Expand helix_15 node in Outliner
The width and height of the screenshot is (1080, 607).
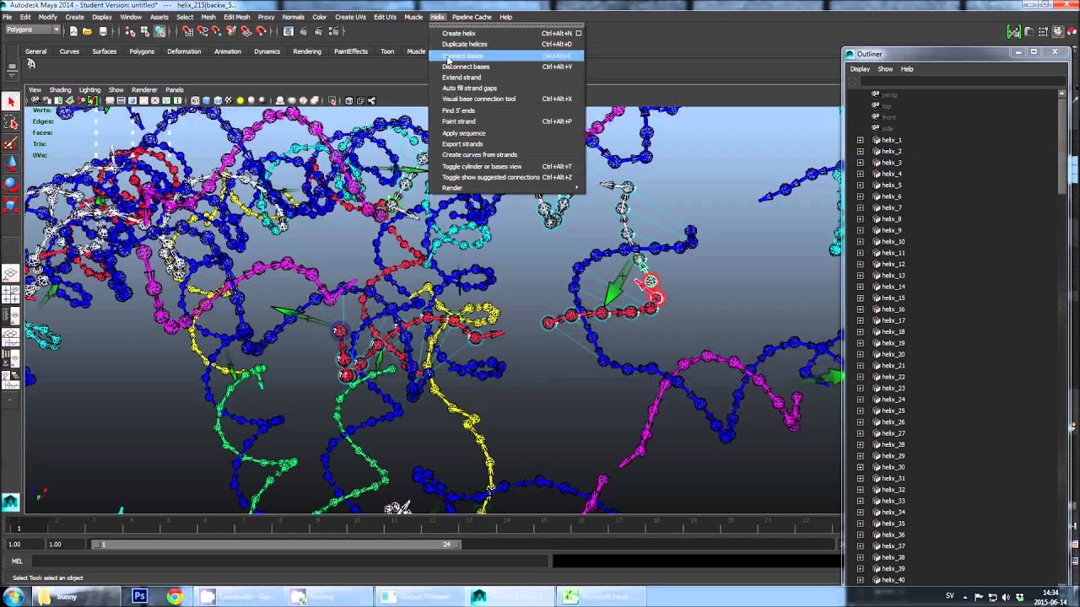(x=860, y=298)
